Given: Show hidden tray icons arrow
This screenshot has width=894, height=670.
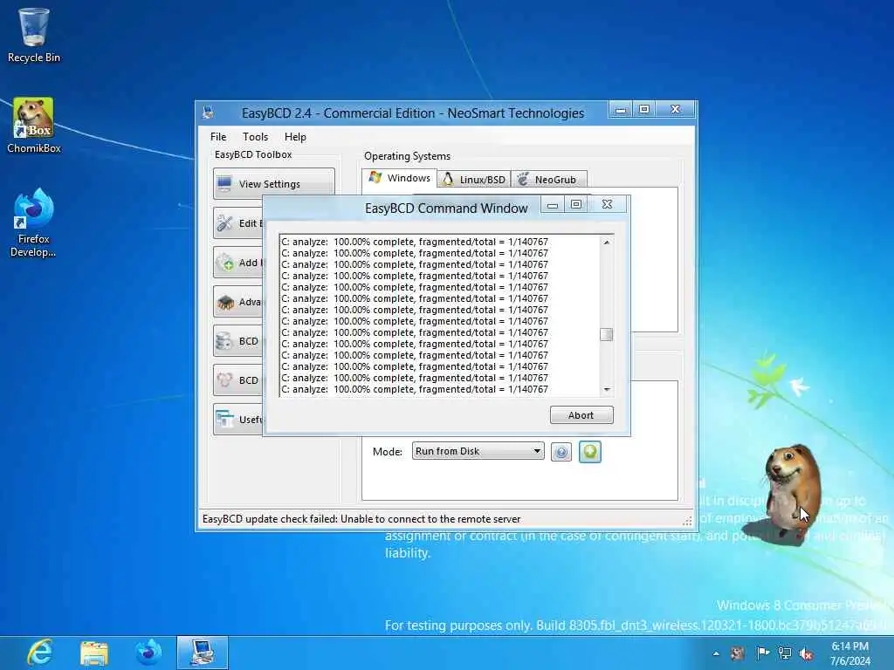Looking at the screenshot, I should coord(716,653).
